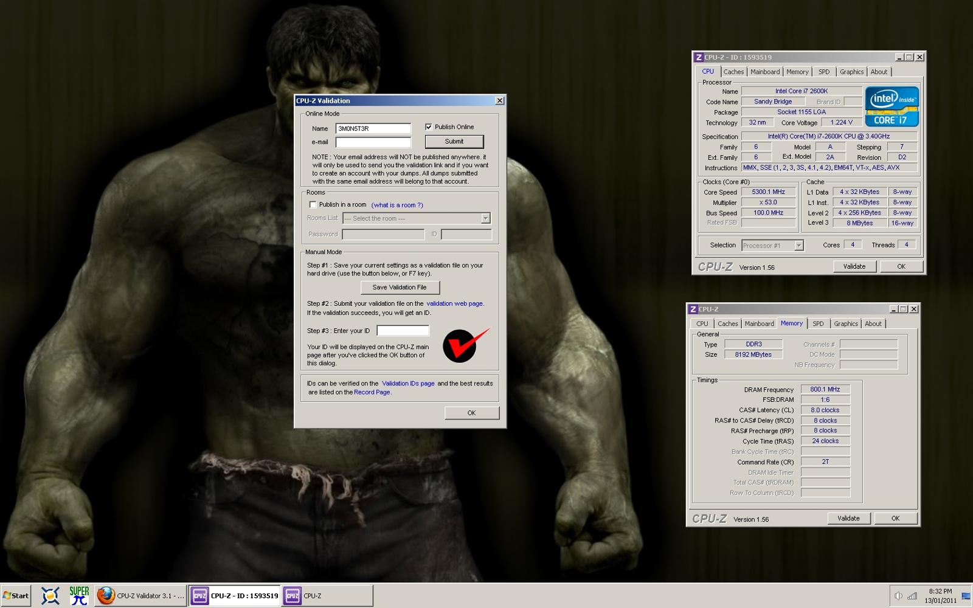Click Validate in top CPU-Z window
The width and height of the screenshot is (973, 608).
pos(854,266)
